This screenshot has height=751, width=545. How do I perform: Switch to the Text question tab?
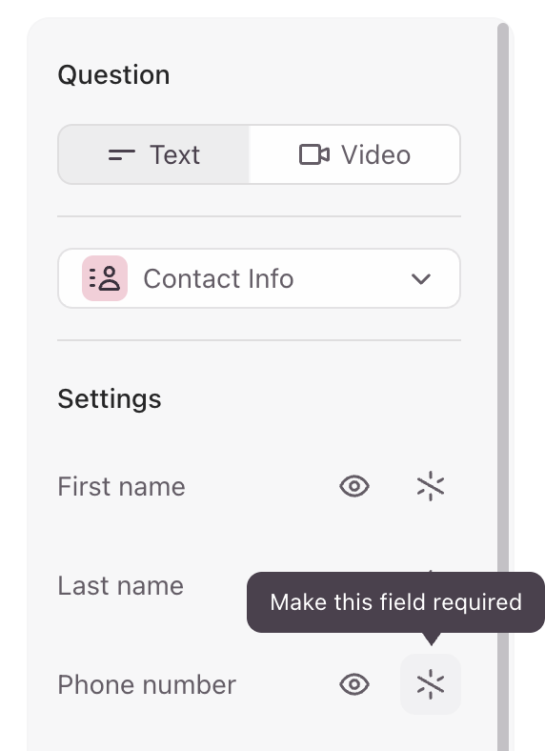click(x=153, y=154)
